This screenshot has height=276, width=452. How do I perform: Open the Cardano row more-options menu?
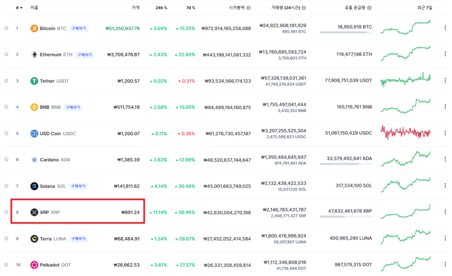(445, 159)
